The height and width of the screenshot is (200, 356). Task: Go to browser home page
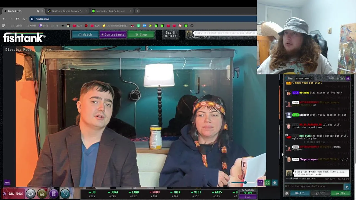(24, 19)
